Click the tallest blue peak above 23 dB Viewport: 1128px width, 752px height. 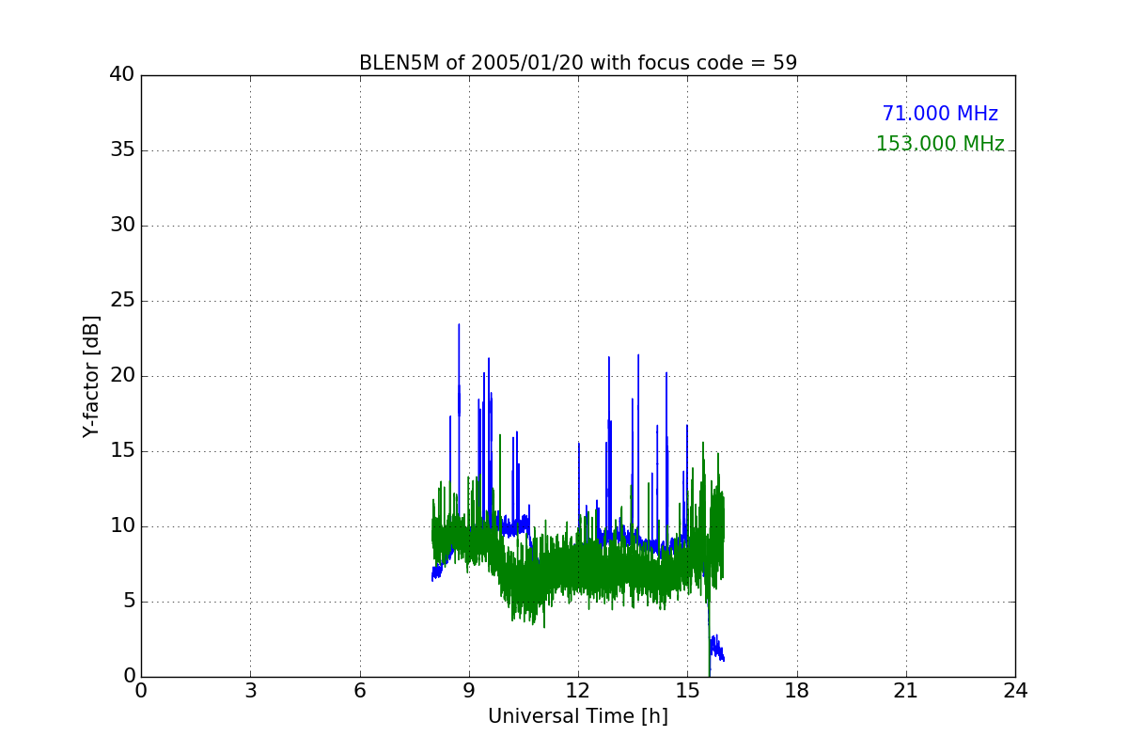(x=459, y=327)
